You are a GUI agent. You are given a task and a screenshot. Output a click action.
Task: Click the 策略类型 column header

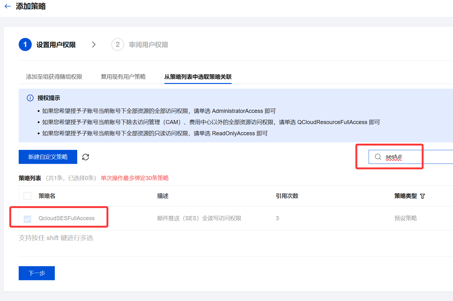[x=405, y=196]
